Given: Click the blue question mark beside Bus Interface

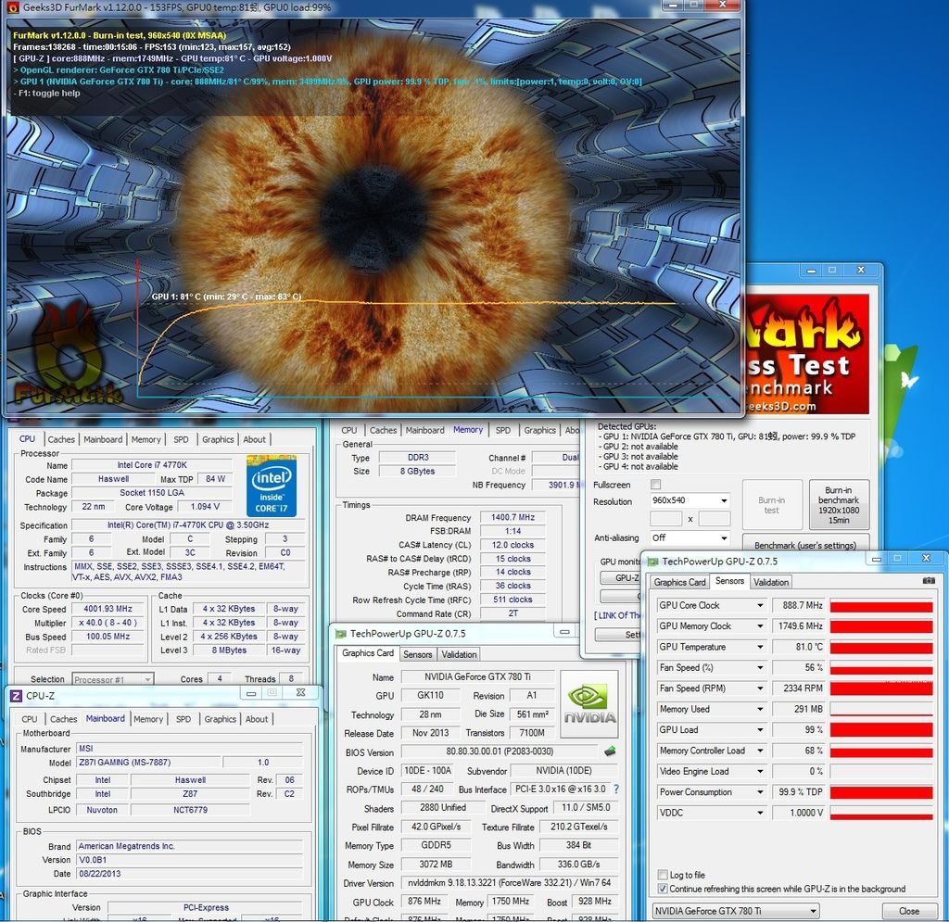Looking at the screenshot, I should point(616,789).
